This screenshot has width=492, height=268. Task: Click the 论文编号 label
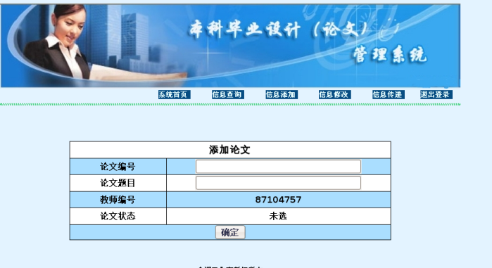[118, 167]
